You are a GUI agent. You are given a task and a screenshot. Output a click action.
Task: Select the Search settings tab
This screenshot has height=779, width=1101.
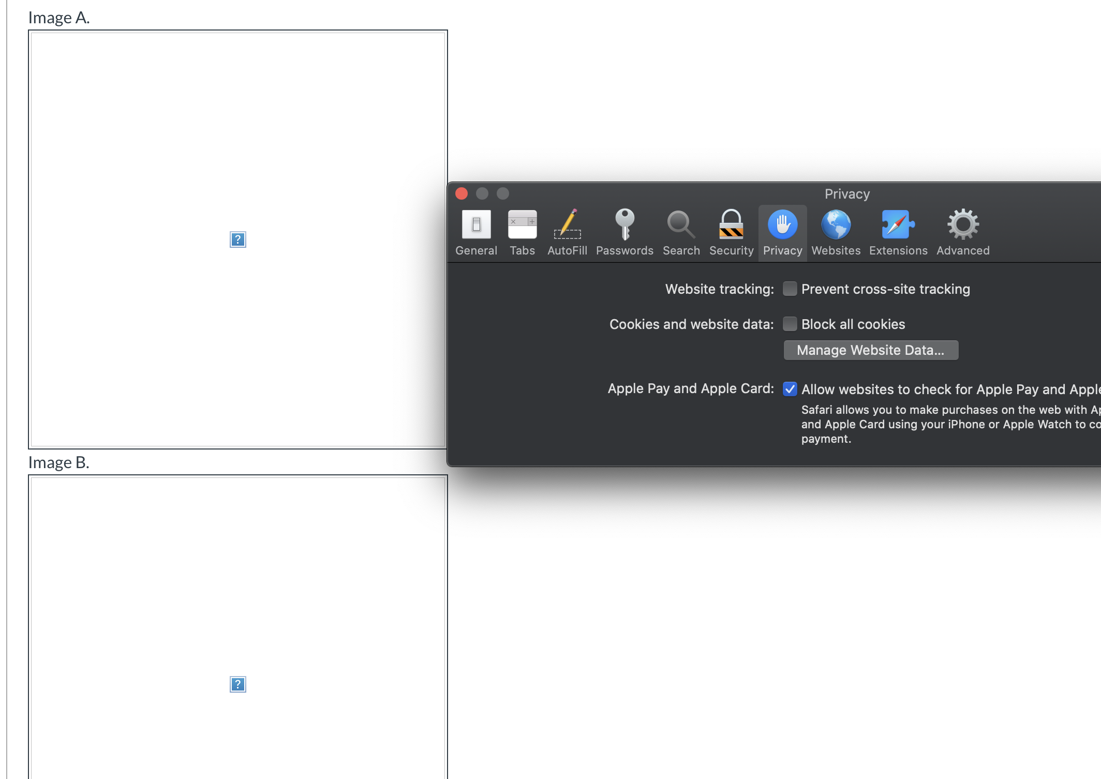point(681,232)
